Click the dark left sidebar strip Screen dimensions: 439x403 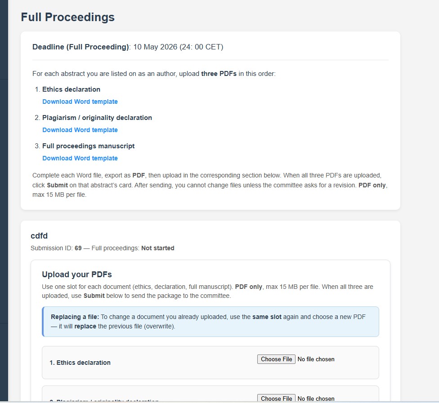tap(4, 202)
